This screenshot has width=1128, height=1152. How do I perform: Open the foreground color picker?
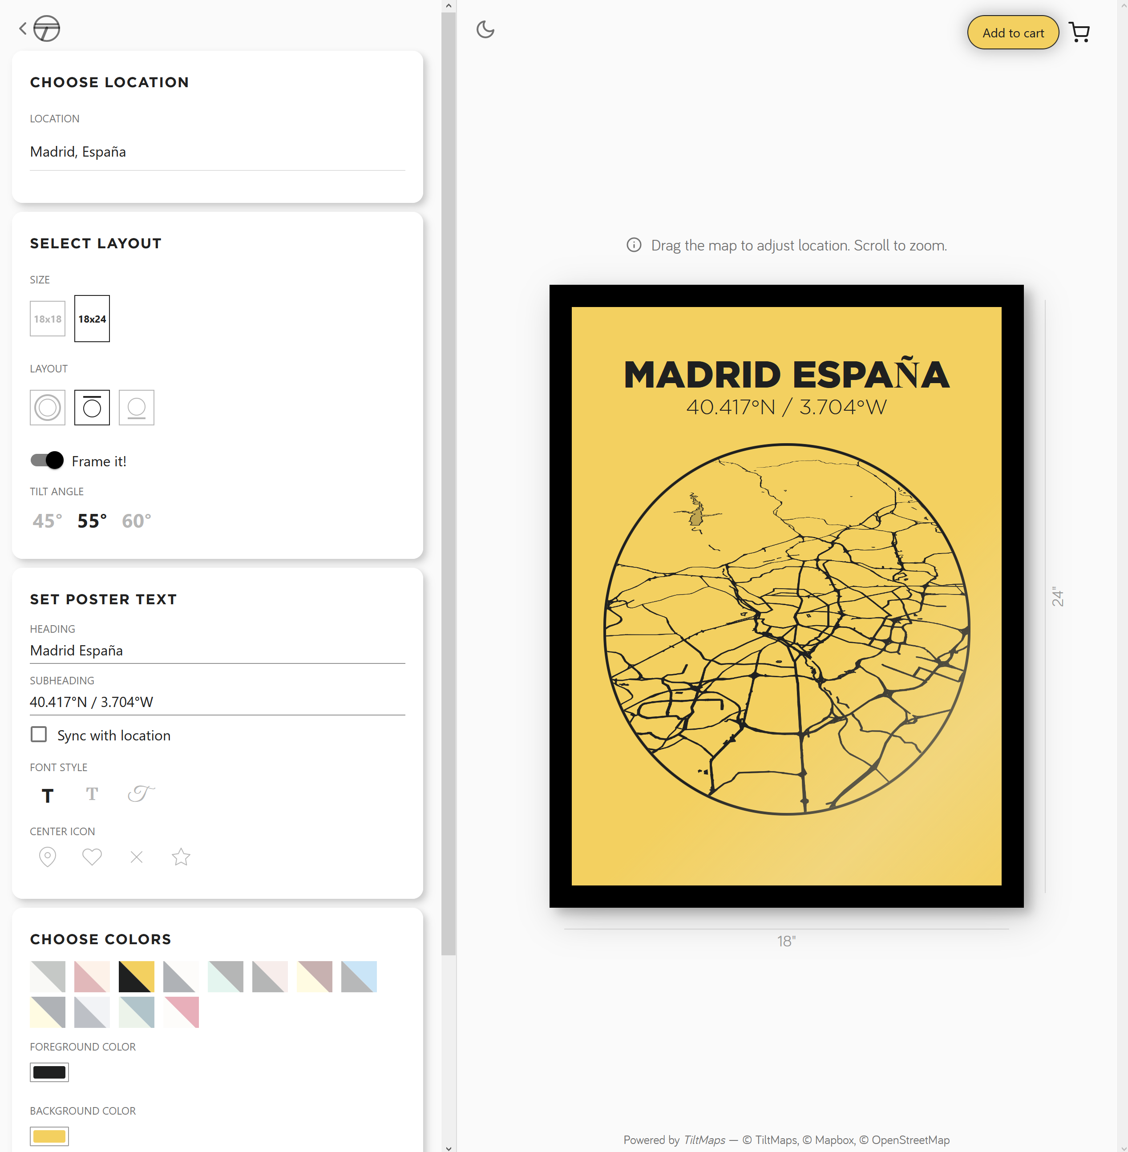click(49, 1072)
